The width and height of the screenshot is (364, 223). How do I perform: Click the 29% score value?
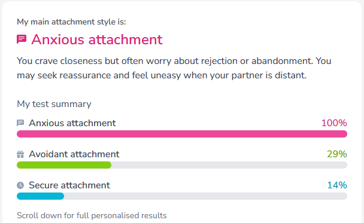[x=337, y=154]
